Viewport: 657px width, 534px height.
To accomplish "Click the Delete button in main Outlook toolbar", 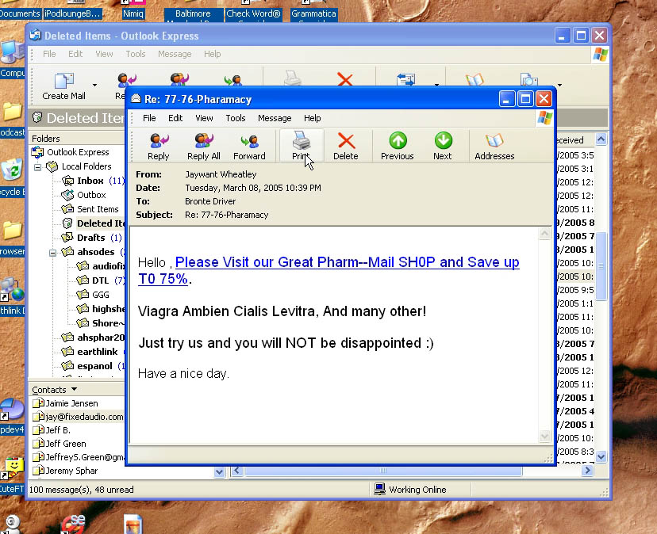I will pyautogui.click(x=345, y=79).
